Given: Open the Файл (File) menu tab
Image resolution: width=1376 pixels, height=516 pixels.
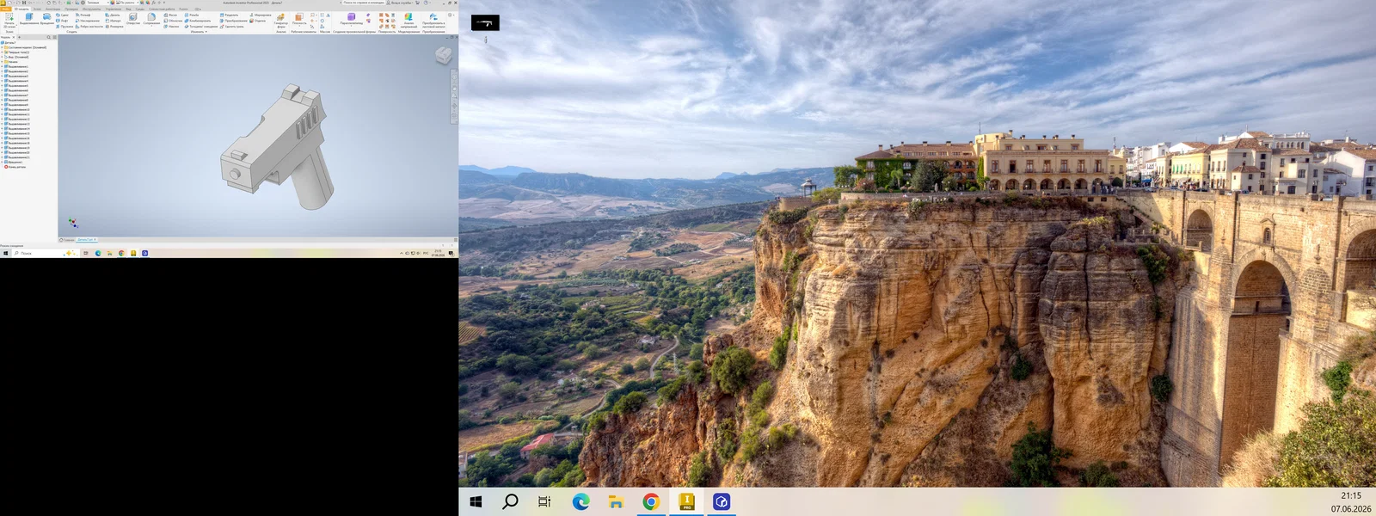Looking at the screenshot, I should click(x=5, y=9).
